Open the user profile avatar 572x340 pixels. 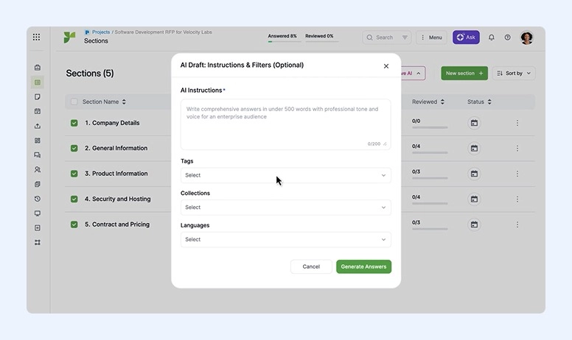(x=527, y=38)
